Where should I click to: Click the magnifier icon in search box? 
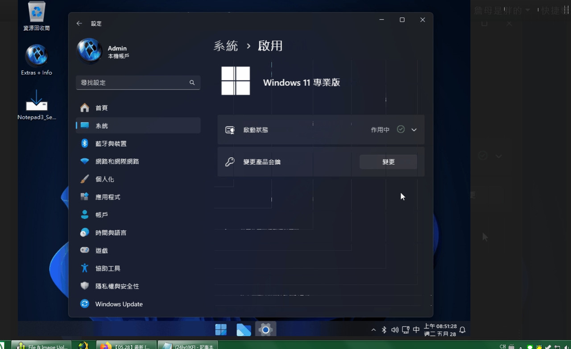(x=192, y=82)
